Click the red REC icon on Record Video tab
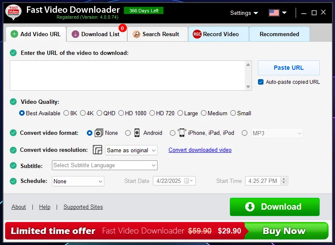The image size is (335, 245). [197, 34]
